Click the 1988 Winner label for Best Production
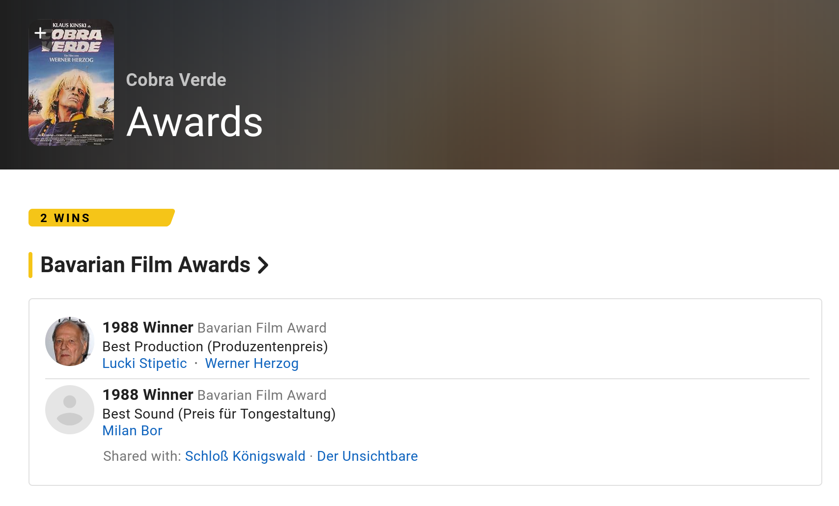The height and width of the screenshot is (506, 839). click(148, 327)
